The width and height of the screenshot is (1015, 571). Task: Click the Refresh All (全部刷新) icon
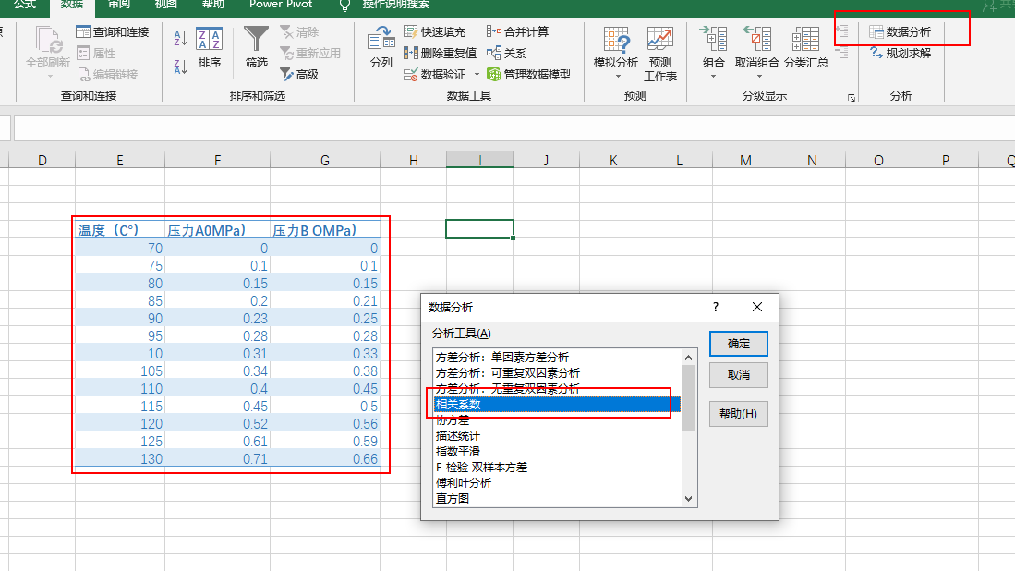click(x=47, y=40)
